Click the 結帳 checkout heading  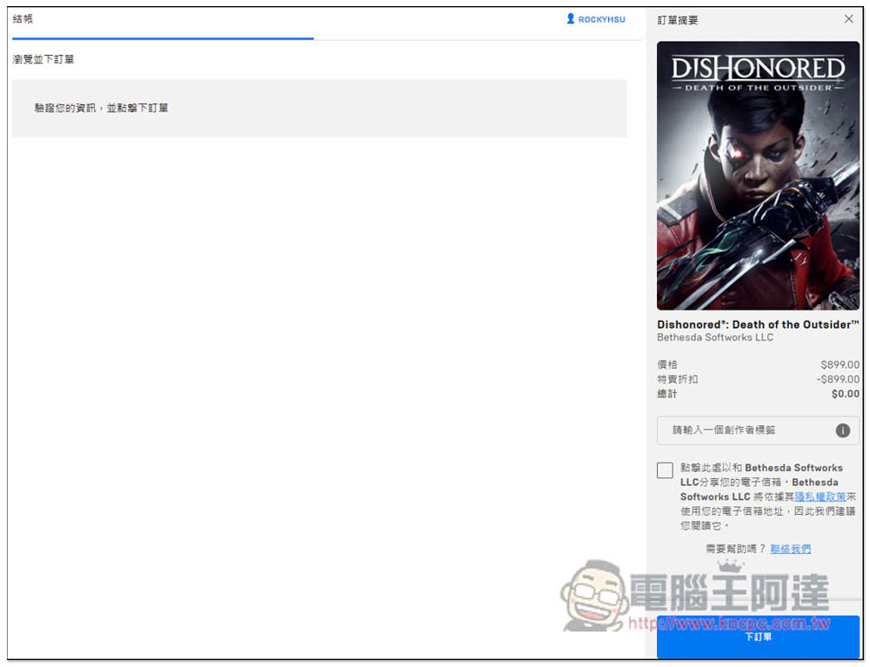(x=23, y=19)
